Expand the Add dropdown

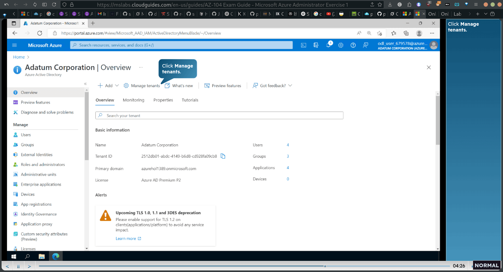(108, 86)
